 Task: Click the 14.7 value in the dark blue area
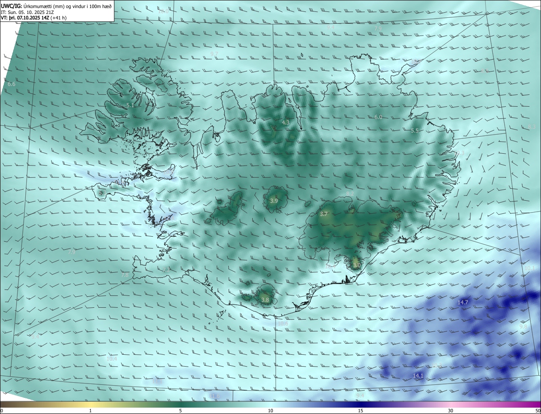click(463, 302)
